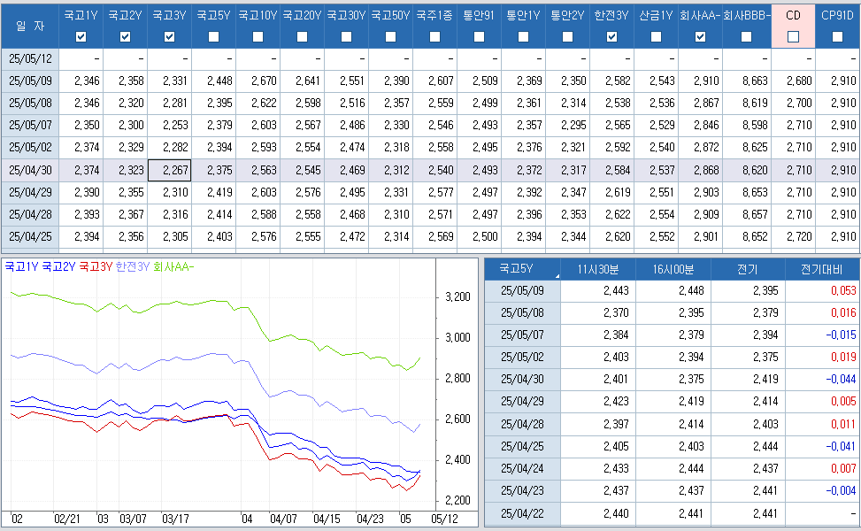Check the 국고10Y checkbox
Image resolution: width=861 pixels, height=531 pixels.
(x=258, y=36)
